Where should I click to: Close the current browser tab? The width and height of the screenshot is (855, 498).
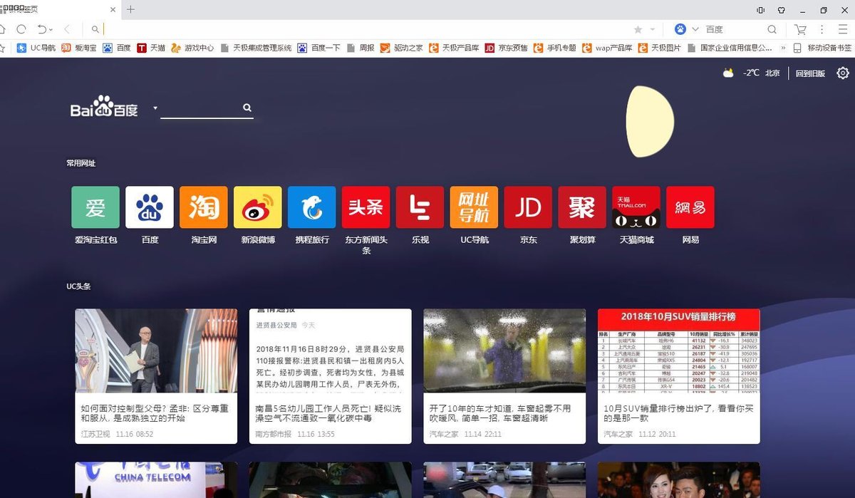[113, 9]
